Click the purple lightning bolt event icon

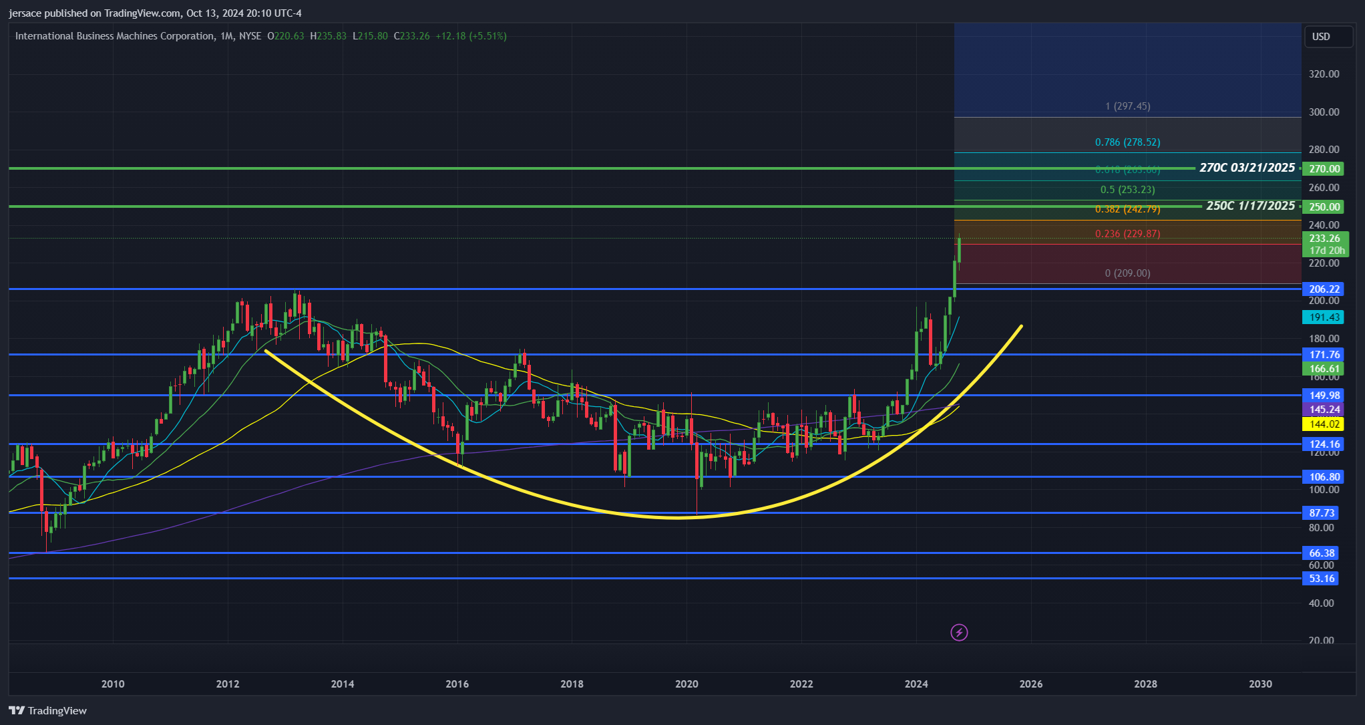tap(959, 632)
